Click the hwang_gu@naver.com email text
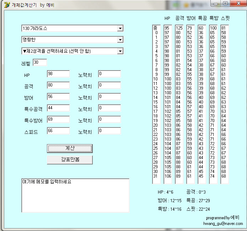Screen dimensions: 247x231 [x=223, y=224]
